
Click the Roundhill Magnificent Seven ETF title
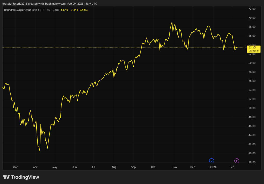coord(24,10)
